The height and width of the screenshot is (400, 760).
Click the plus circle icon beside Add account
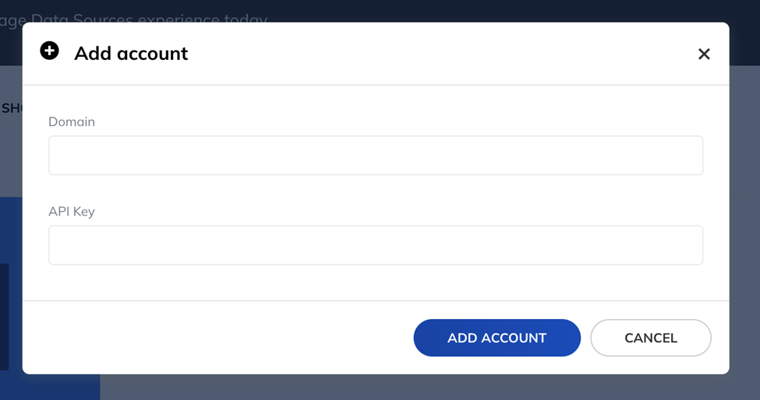click(49, 51)
